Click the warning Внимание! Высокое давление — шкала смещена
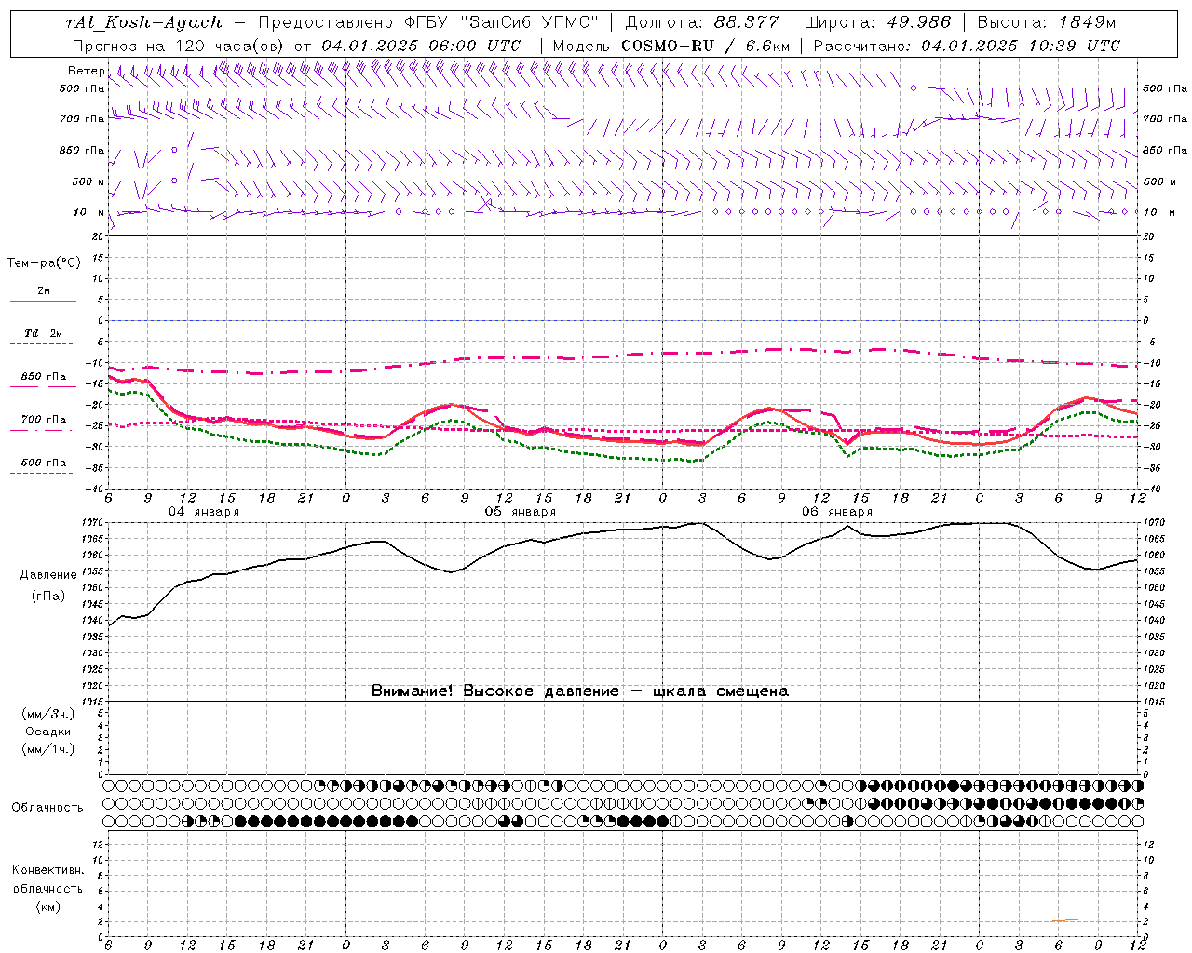1192x953 pixels. coord(580,691)
